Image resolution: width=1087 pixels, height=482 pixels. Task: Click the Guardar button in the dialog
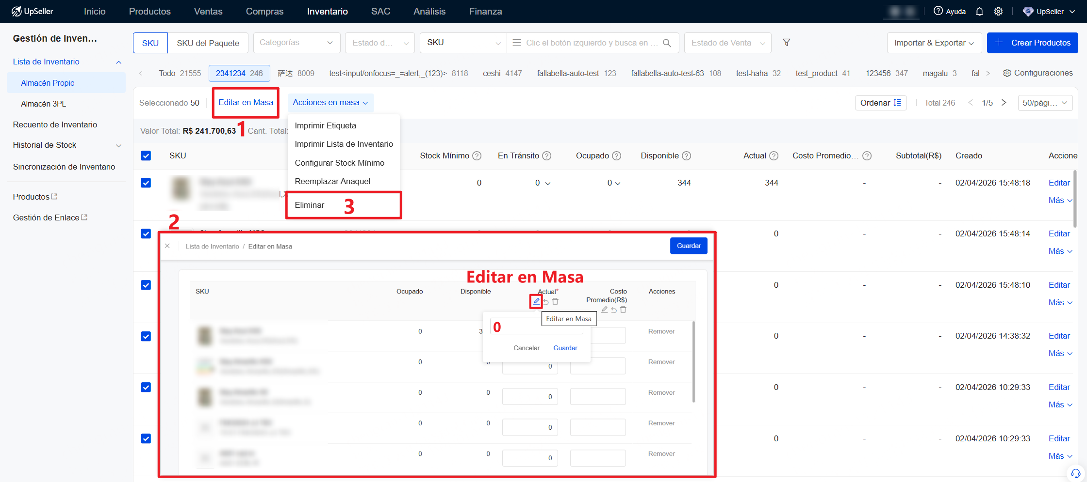[689, 246]
